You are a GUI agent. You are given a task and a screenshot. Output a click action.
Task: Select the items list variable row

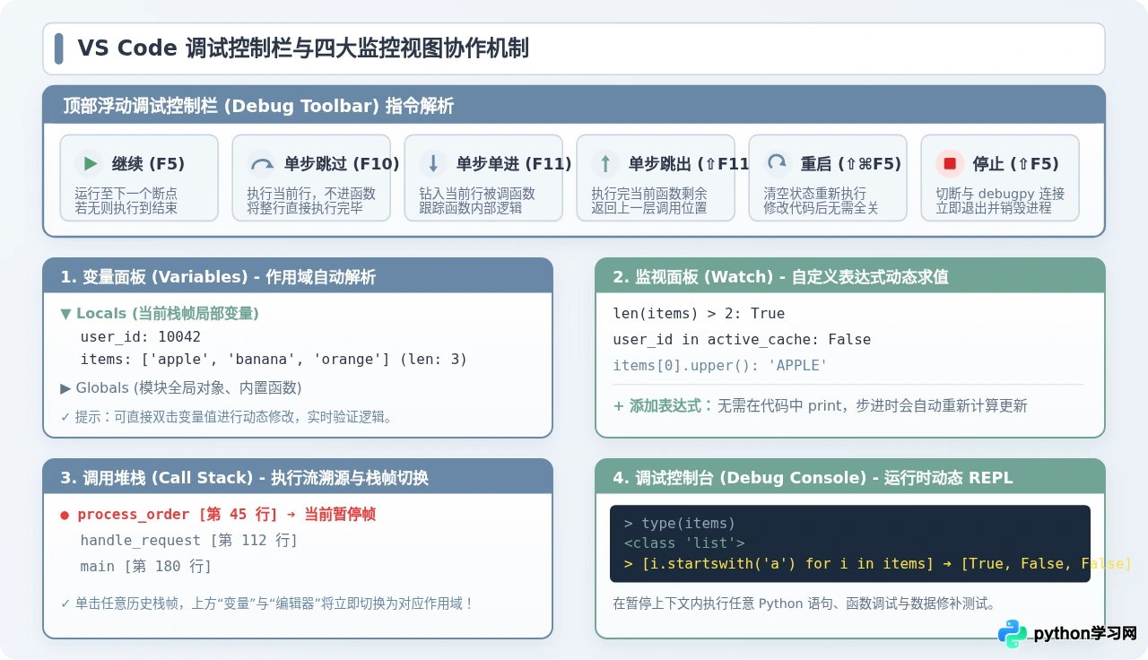274,360
